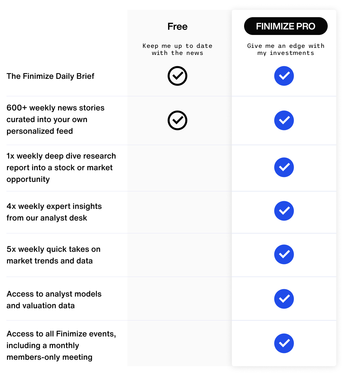Click 'The Finimize Daily Brief' feature label

(51, 76)
